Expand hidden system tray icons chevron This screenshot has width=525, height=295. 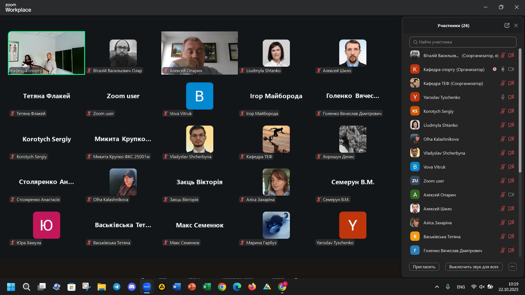point(437,287)
